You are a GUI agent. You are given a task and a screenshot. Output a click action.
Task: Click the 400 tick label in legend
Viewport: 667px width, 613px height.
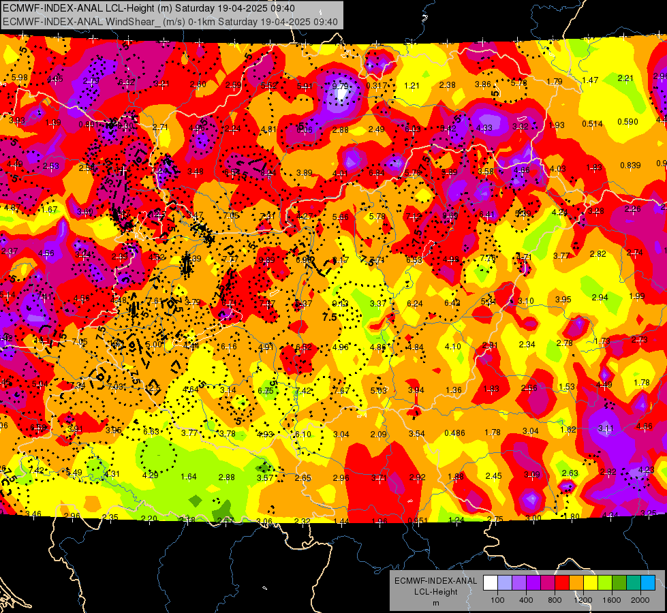[526, 600]
